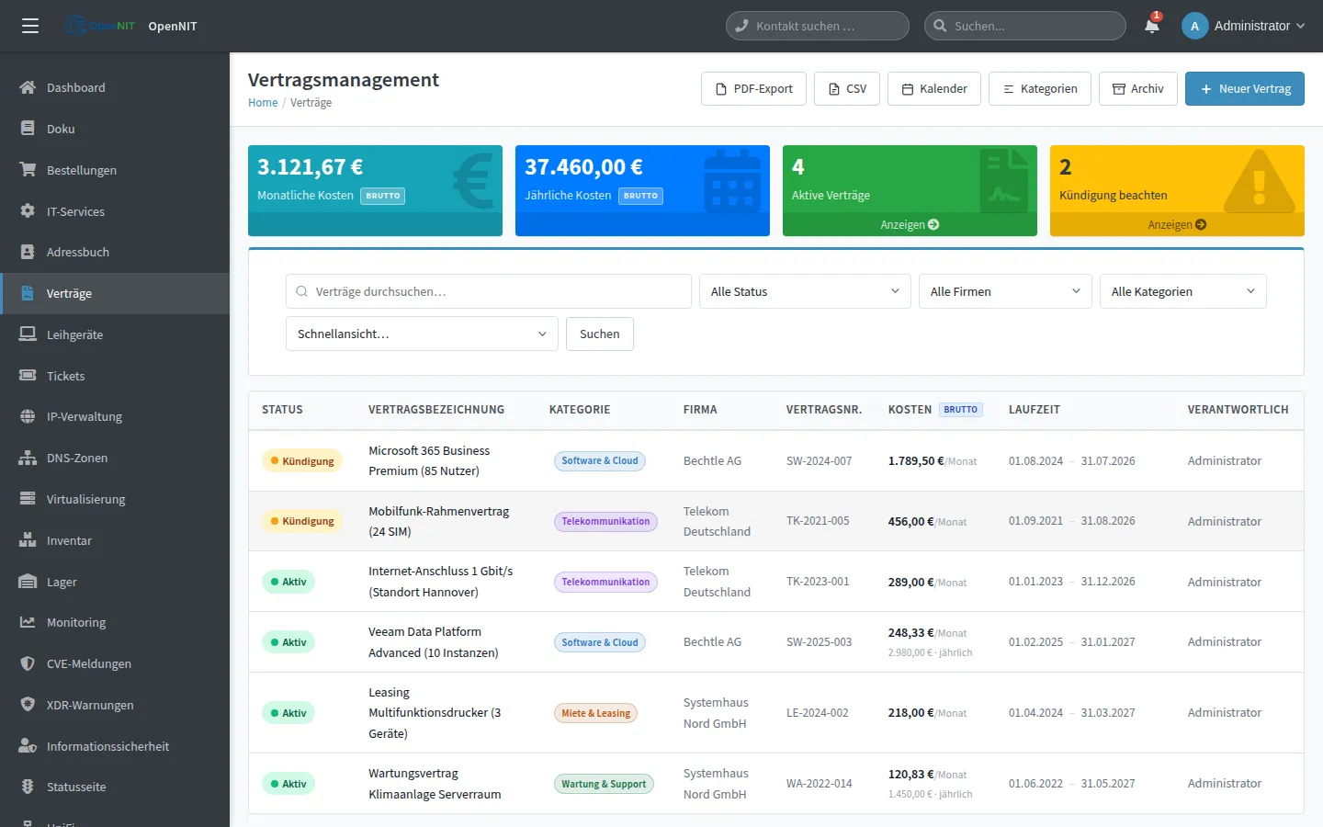Screen dimensions: 1323x827
Task: Click the Tickets icon in sidebar
Action: pyautogui.click(x=28, y=376)
